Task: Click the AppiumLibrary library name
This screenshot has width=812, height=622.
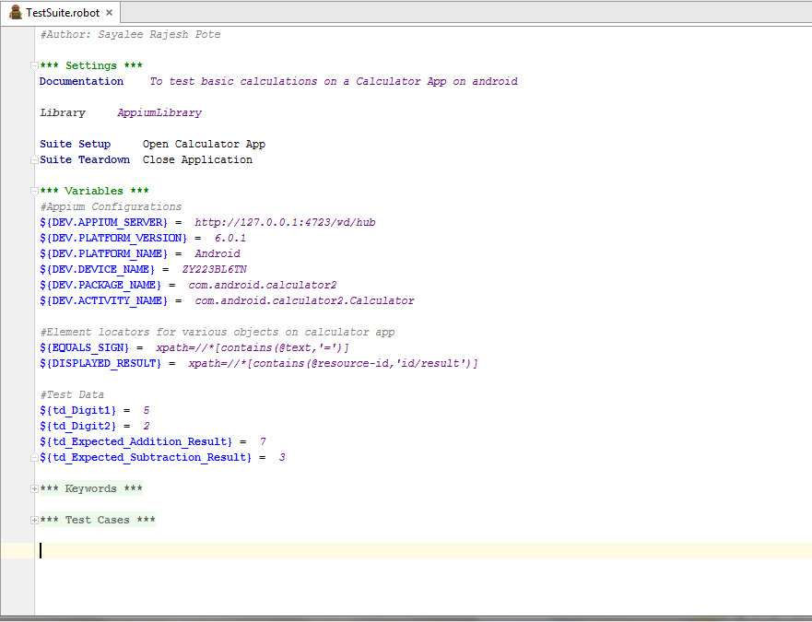Action: [x=159, y=113]
